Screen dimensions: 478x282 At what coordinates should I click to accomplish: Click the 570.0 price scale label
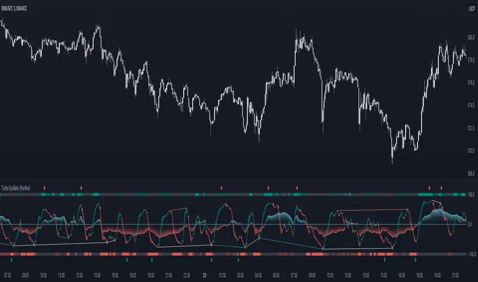(471, 151)
